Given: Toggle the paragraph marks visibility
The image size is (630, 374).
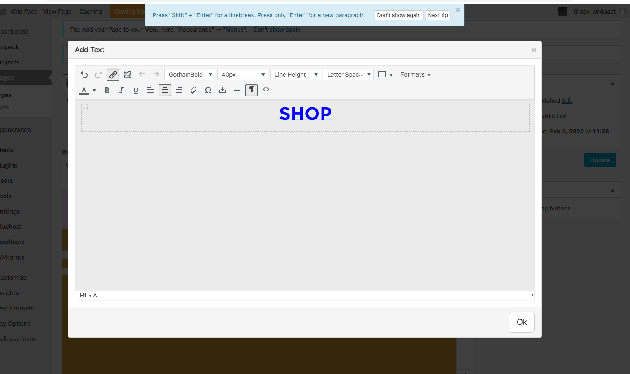Looking at the screenshot, I should (252, 90).
